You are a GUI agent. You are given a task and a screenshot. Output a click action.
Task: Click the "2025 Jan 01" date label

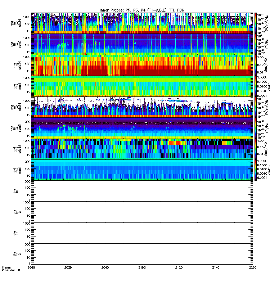[11, 270]
